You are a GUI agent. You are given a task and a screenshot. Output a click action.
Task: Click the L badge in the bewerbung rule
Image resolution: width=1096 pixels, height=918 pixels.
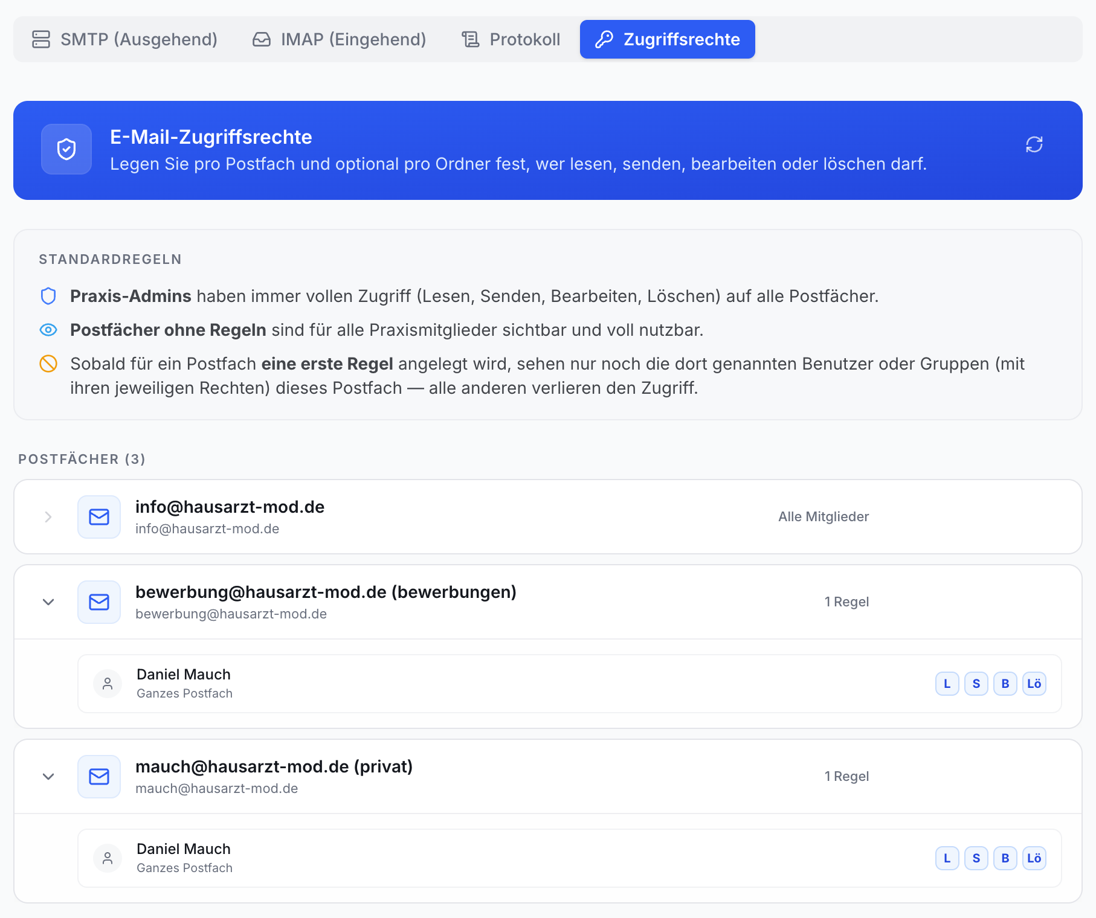[947, 684]
